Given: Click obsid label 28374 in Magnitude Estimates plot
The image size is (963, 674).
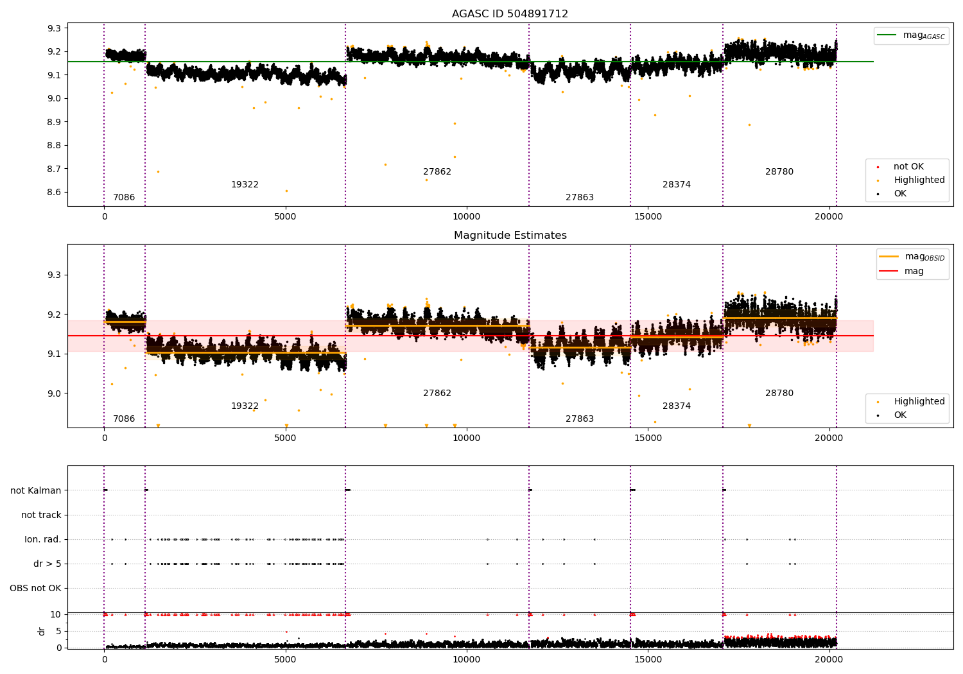Looking at the screenshot, I should click(677, 406).
